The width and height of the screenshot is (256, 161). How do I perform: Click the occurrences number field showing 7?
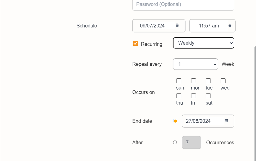[x=191, y=143]
